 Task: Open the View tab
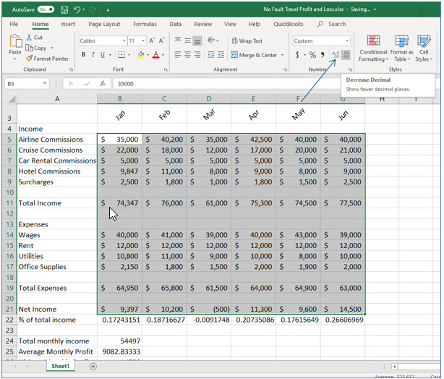pos(230,25)
